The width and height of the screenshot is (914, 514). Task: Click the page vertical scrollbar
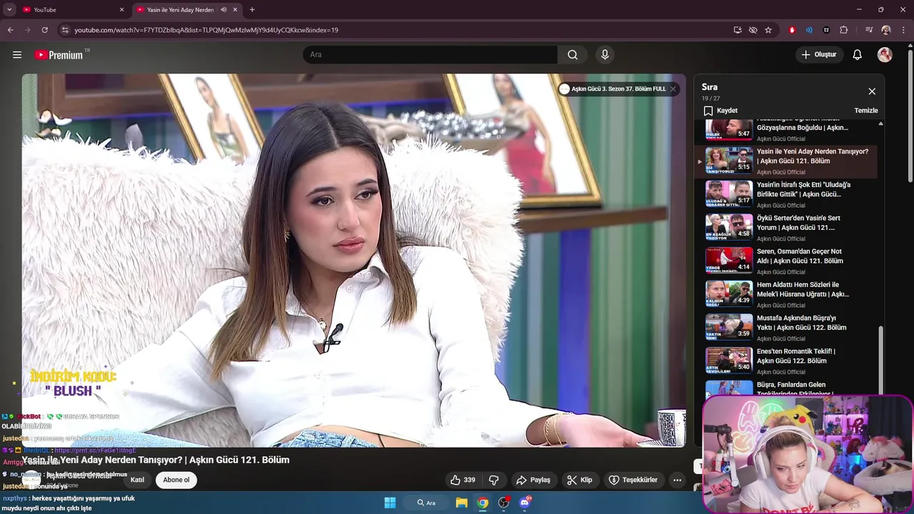click(x=910, y=114)
